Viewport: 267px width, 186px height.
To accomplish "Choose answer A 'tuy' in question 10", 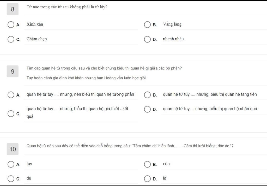I will click(11, 164).
